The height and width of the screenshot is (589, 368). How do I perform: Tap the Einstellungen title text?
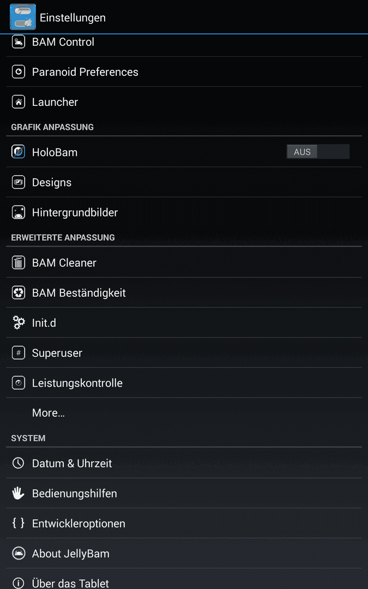(x=73, y=17)
